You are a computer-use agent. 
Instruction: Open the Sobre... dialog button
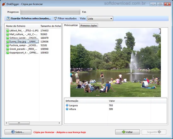18,132
